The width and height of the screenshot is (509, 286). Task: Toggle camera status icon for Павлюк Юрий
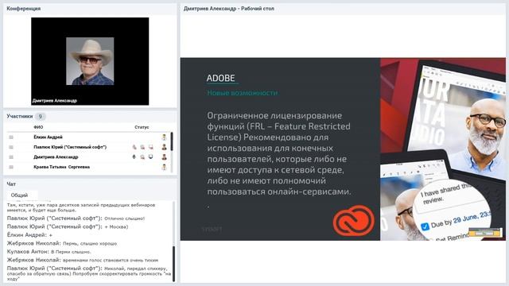pos(142,147)
